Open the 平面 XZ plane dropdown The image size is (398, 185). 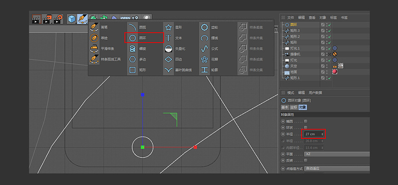[337, 154]
